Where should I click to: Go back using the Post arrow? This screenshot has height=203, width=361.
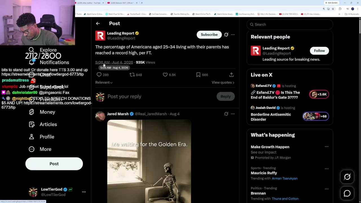click(x=98, y=23)
